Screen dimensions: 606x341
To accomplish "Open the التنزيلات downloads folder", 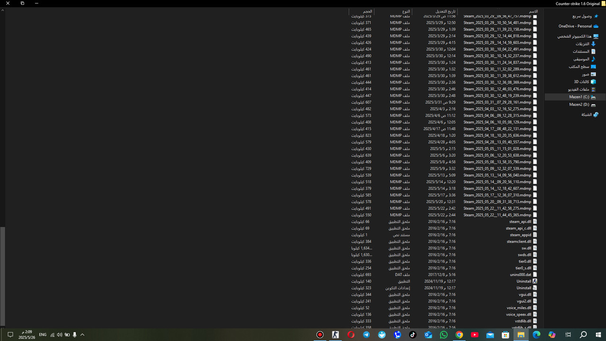I will (586, 44).
